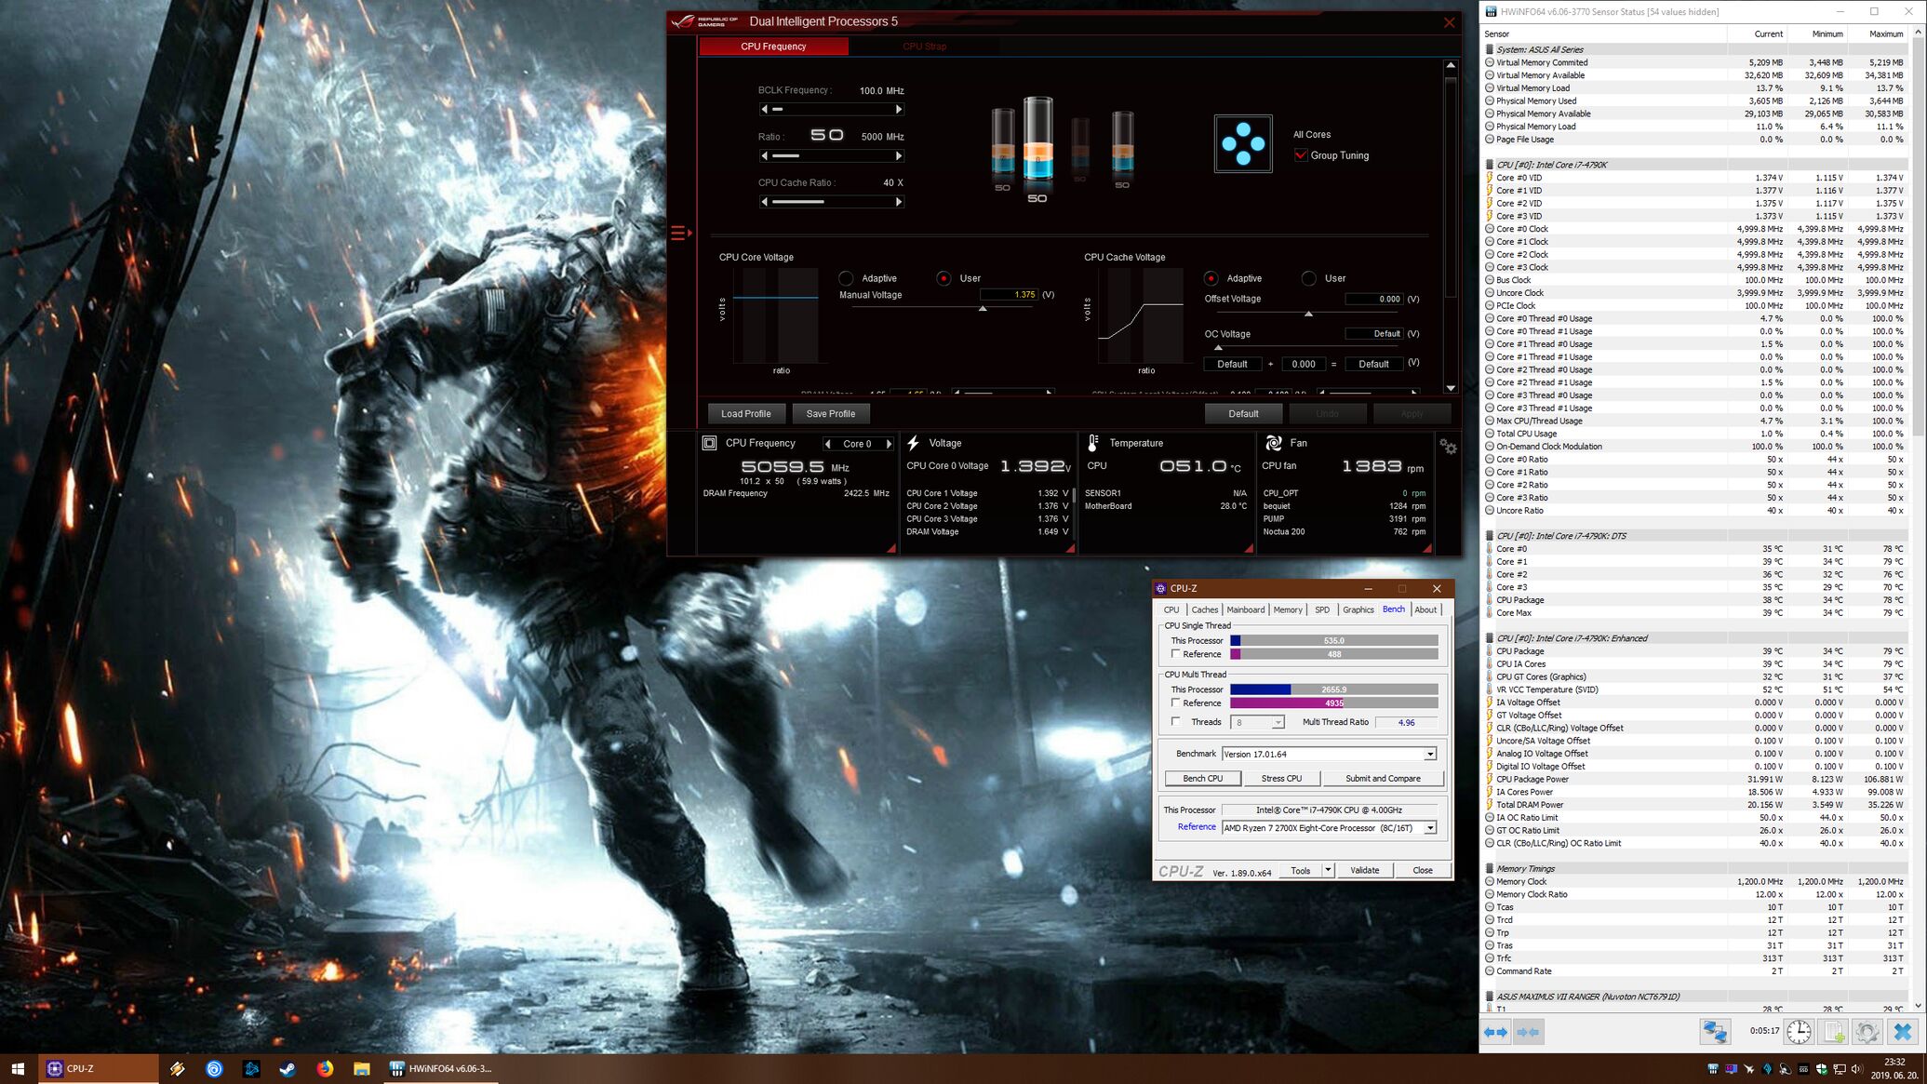The image size is (1927, 1084).
Task: Select User for CPU Cache Voltage
Action: [x=1308, y=278]
